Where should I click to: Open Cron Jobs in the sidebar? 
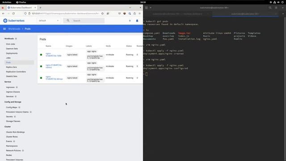[x=11, y=44]
